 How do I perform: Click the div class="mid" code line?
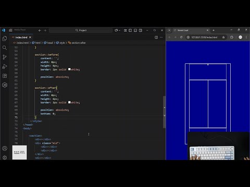[x=47, y=143]
